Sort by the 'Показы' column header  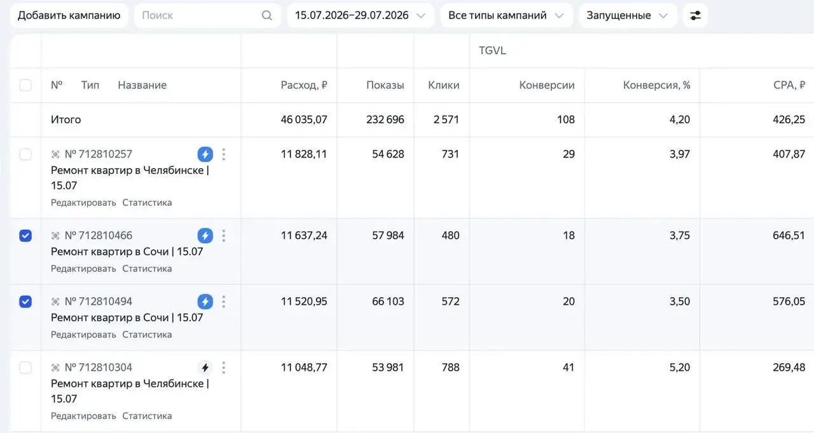coord(385,85)
